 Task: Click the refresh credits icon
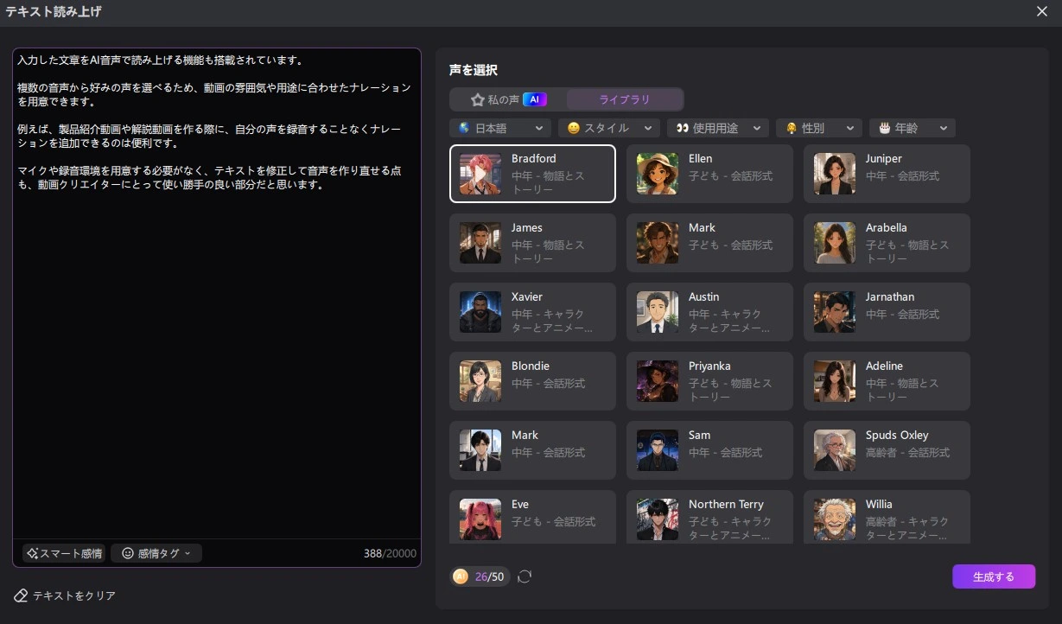click(x=525, y=576)
